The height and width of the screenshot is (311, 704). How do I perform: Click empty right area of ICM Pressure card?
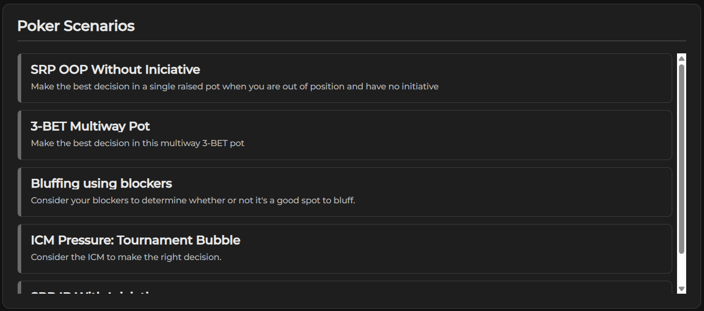click(530, 249)
